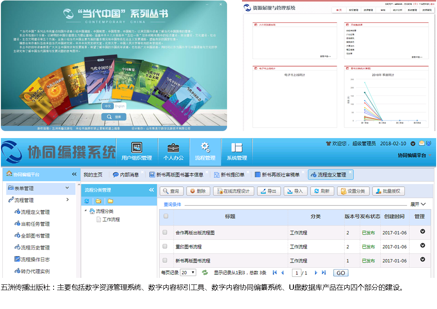Click refresh icon in 流程分类管理 toolbar

coord(87,201)
